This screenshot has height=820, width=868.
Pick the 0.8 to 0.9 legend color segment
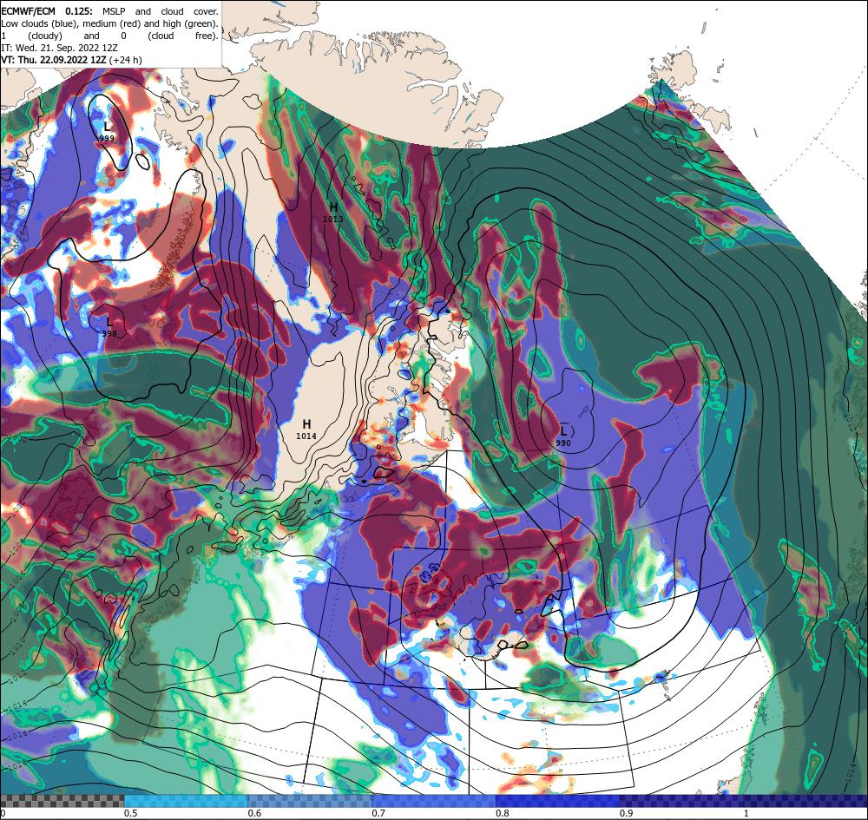pos(558,801)
